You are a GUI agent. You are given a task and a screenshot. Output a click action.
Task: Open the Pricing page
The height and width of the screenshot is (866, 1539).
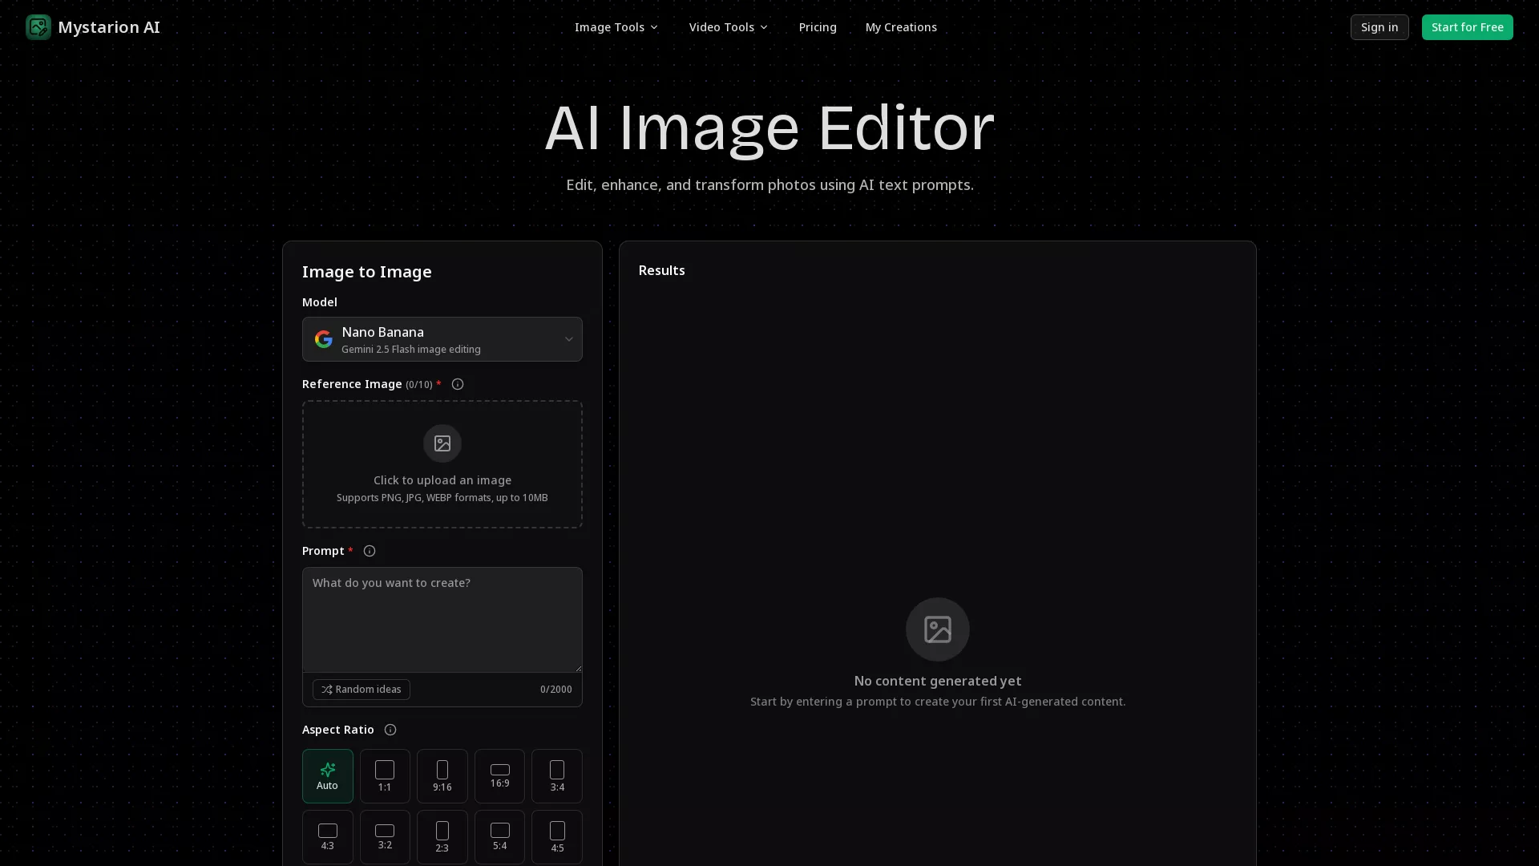tap(817, 26)
